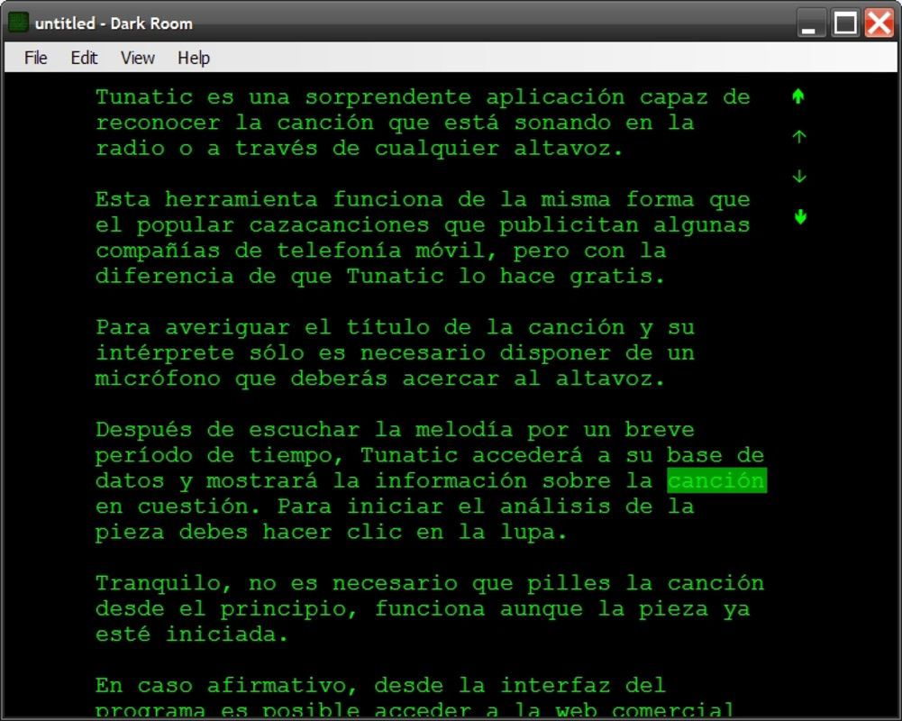Click the line starting "Para averiguar el título"
902x721 pixels.
tap(395, 327)
